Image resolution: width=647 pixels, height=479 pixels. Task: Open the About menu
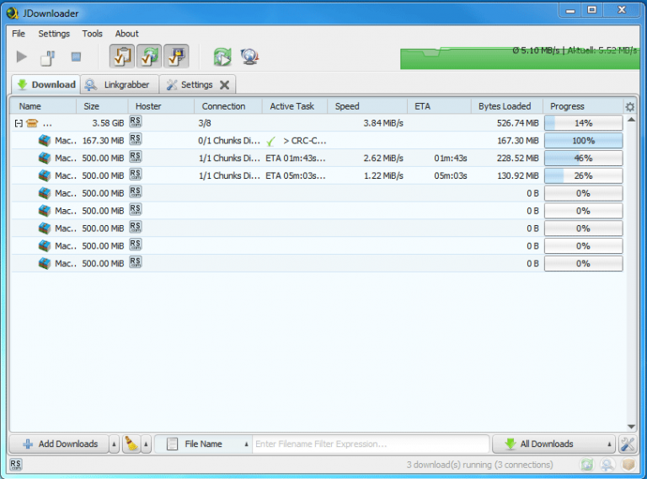point(126,34)
